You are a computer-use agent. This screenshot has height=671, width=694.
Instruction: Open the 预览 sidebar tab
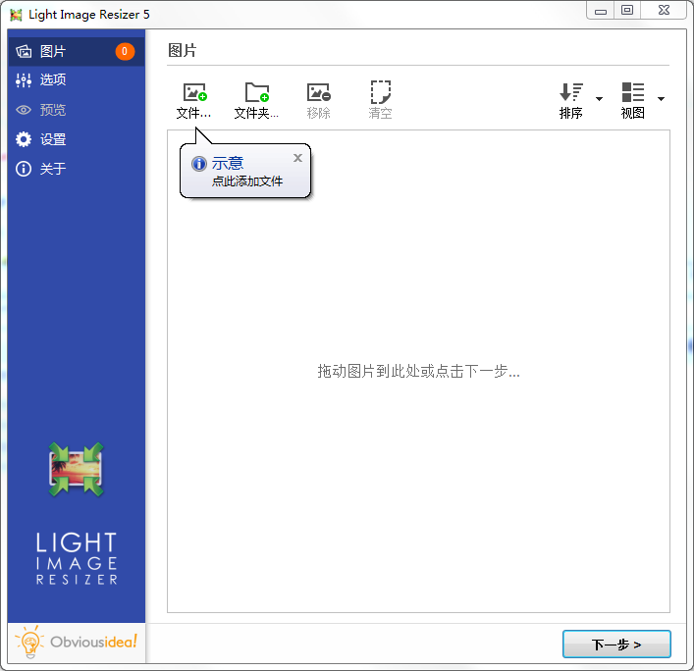pos(77,110)
